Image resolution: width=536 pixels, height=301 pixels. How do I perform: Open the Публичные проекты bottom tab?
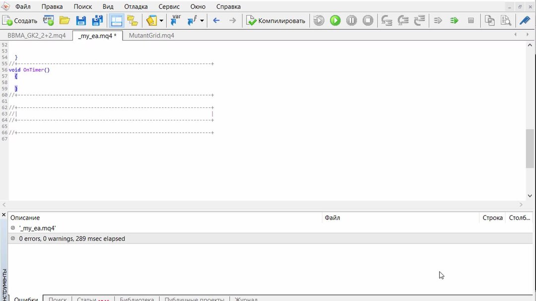[195, 299]
